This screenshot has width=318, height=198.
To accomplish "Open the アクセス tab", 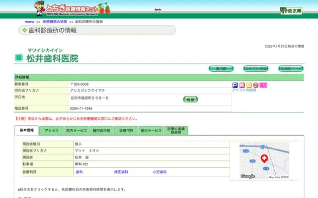I will click(x=52, y=131).
